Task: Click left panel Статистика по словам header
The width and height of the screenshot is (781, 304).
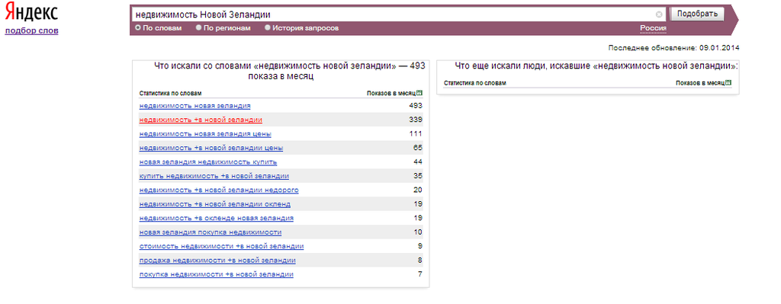Action: (170, 94)
